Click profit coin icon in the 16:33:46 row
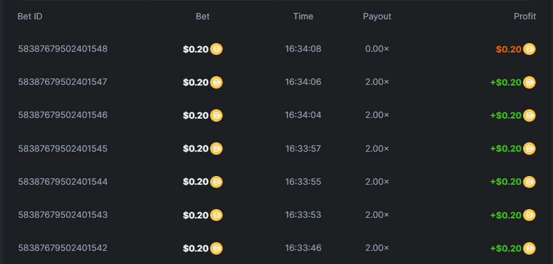553x264 pixels. click(529, 248)
